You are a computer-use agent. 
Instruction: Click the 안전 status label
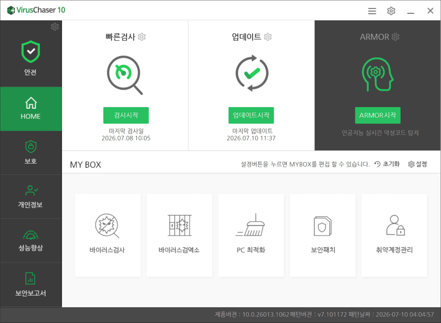pos(30,73)
